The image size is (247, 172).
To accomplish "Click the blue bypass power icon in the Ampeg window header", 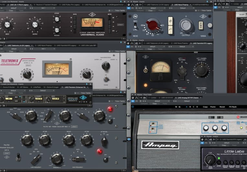I will [133, 101].
